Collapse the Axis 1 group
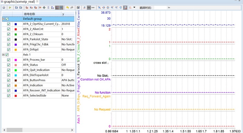 point(3,55)
